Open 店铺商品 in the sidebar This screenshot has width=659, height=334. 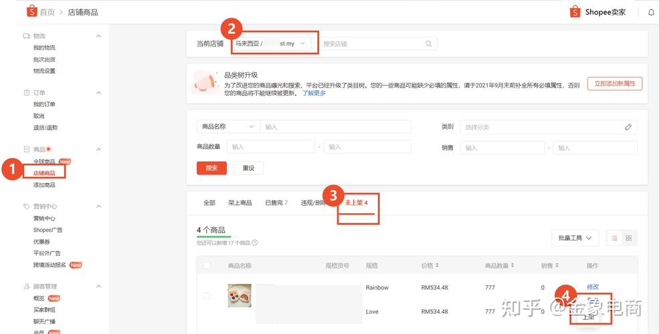pos(44,173)
